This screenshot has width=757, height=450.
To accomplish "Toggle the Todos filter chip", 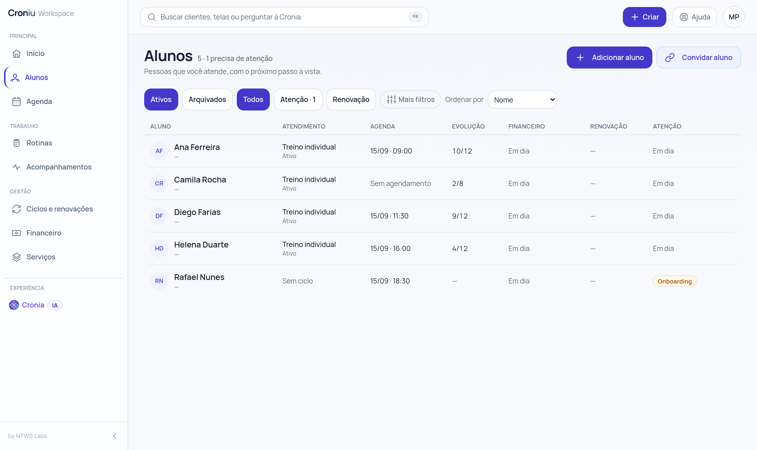I will click(253, 99).
